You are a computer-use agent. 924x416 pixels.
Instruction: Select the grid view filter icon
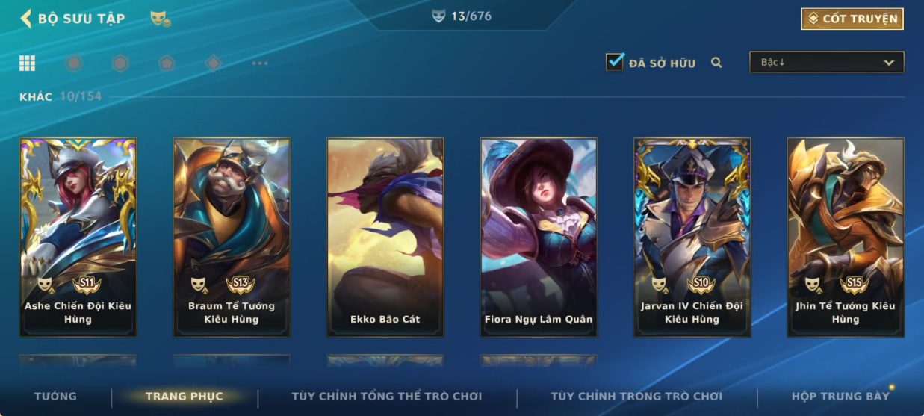tap(28, 63)
